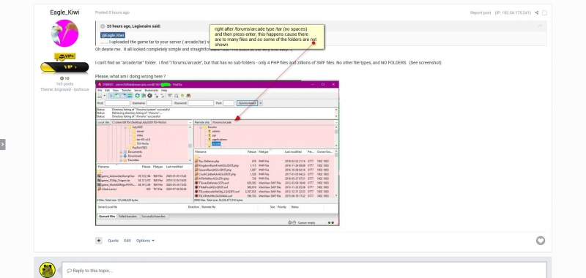This screenshot has width=586, height=278.
Task: Select Successful transfers tab in FileZilla screenshot
Action: pos(154,217)
